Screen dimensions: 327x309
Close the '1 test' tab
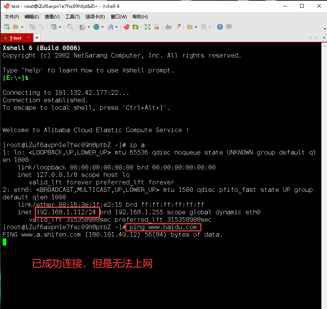[x=28, y=37]
